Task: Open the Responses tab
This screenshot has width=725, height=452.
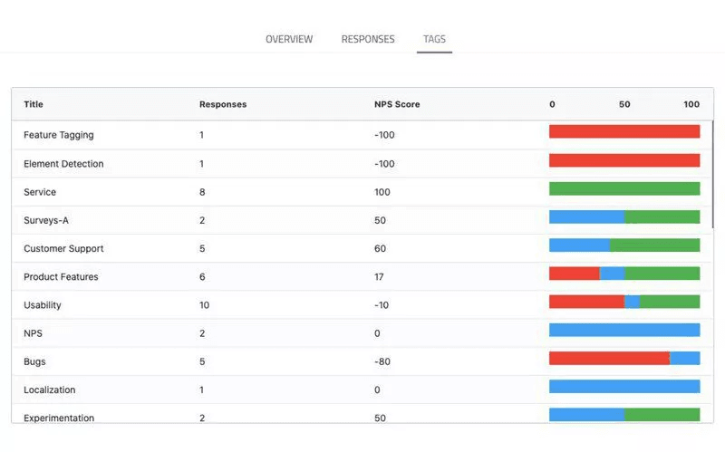Action: (367, 39)
